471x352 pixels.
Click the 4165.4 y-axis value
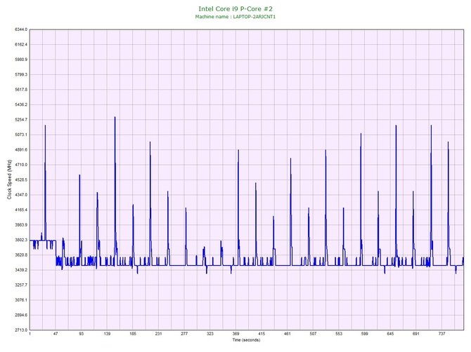coord(21,210)
